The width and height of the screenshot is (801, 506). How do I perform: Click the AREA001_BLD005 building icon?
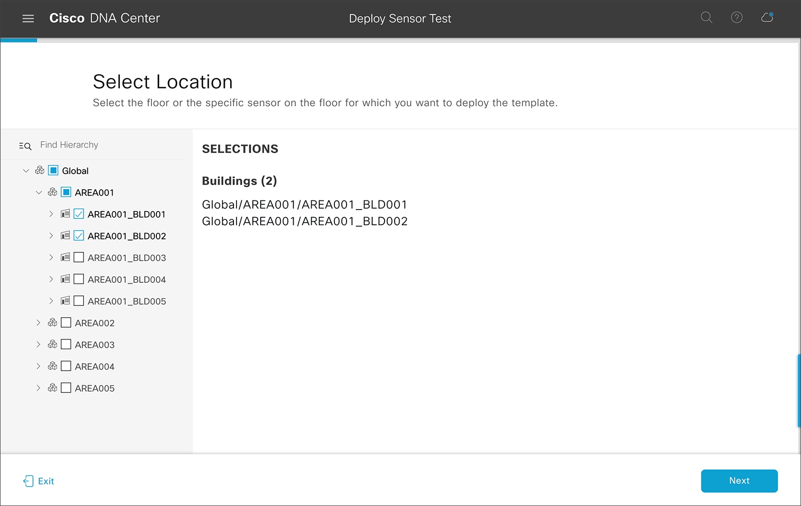tap(65, 301)
